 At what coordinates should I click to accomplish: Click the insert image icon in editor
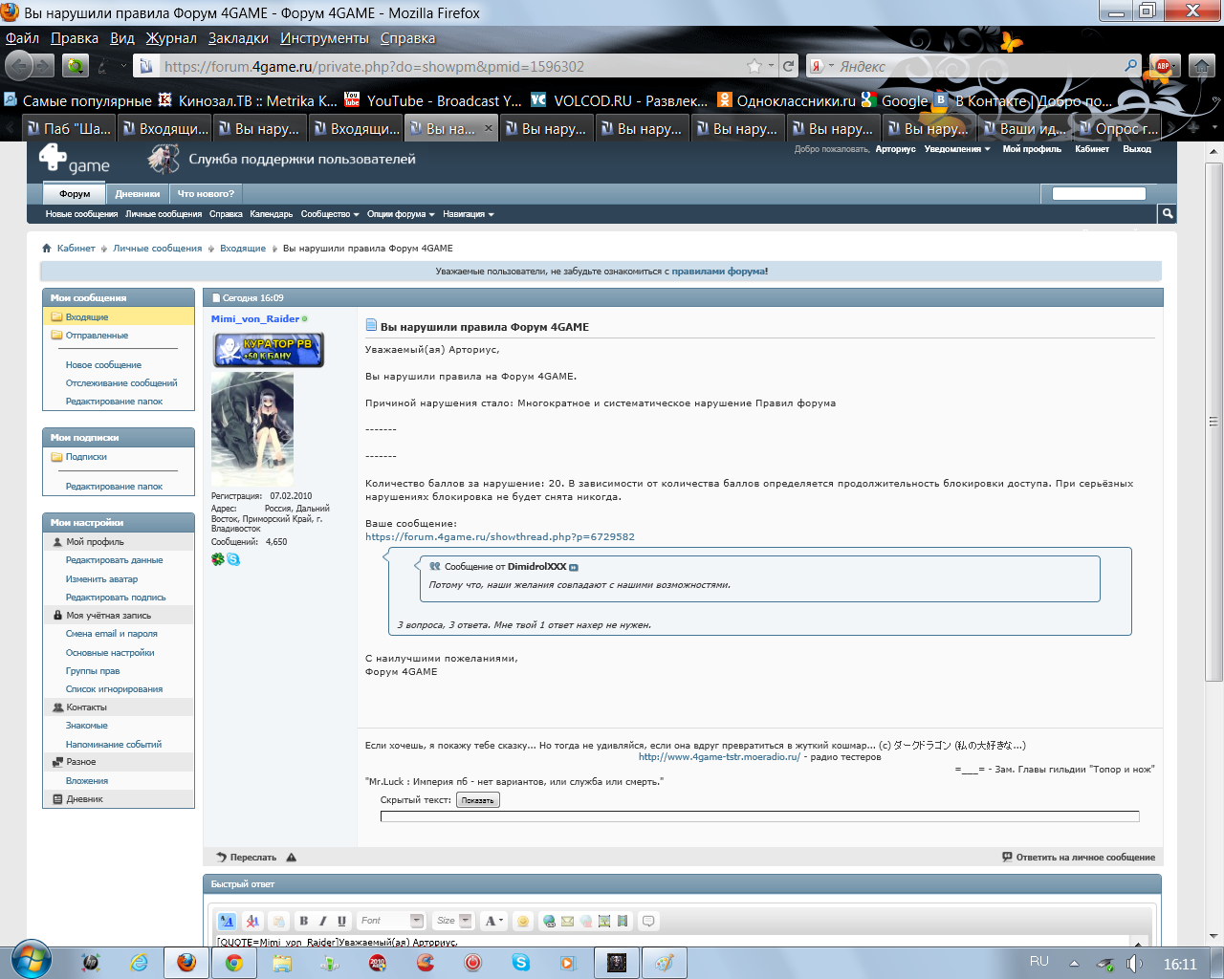click(x=604, y=921)
